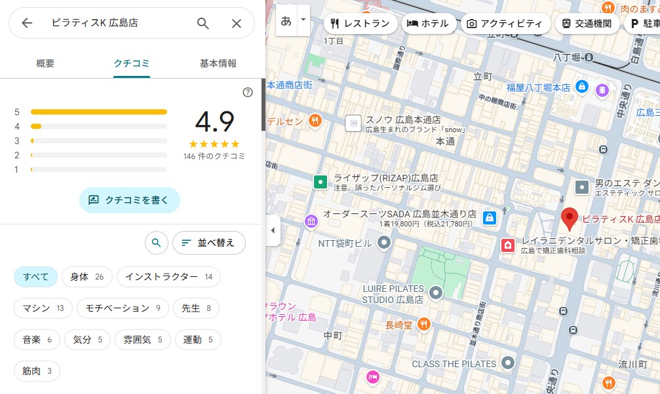Click the 5-star rating bar

98,112
